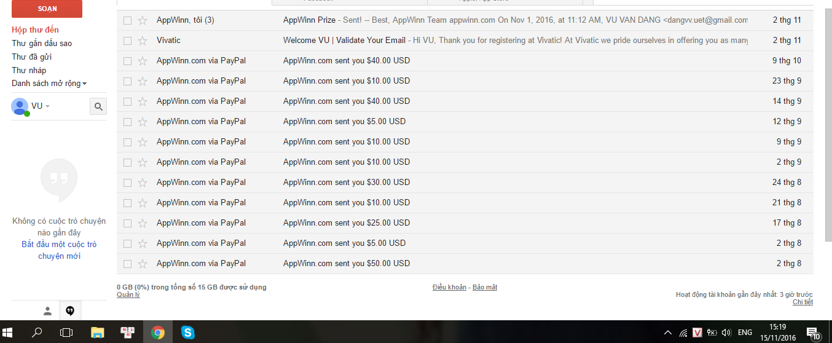Star the Vivatic welcome email

click(143, 41)
